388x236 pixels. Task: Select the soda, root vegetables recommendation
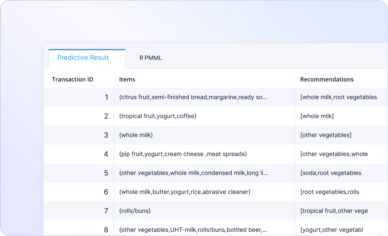[341, 173]
